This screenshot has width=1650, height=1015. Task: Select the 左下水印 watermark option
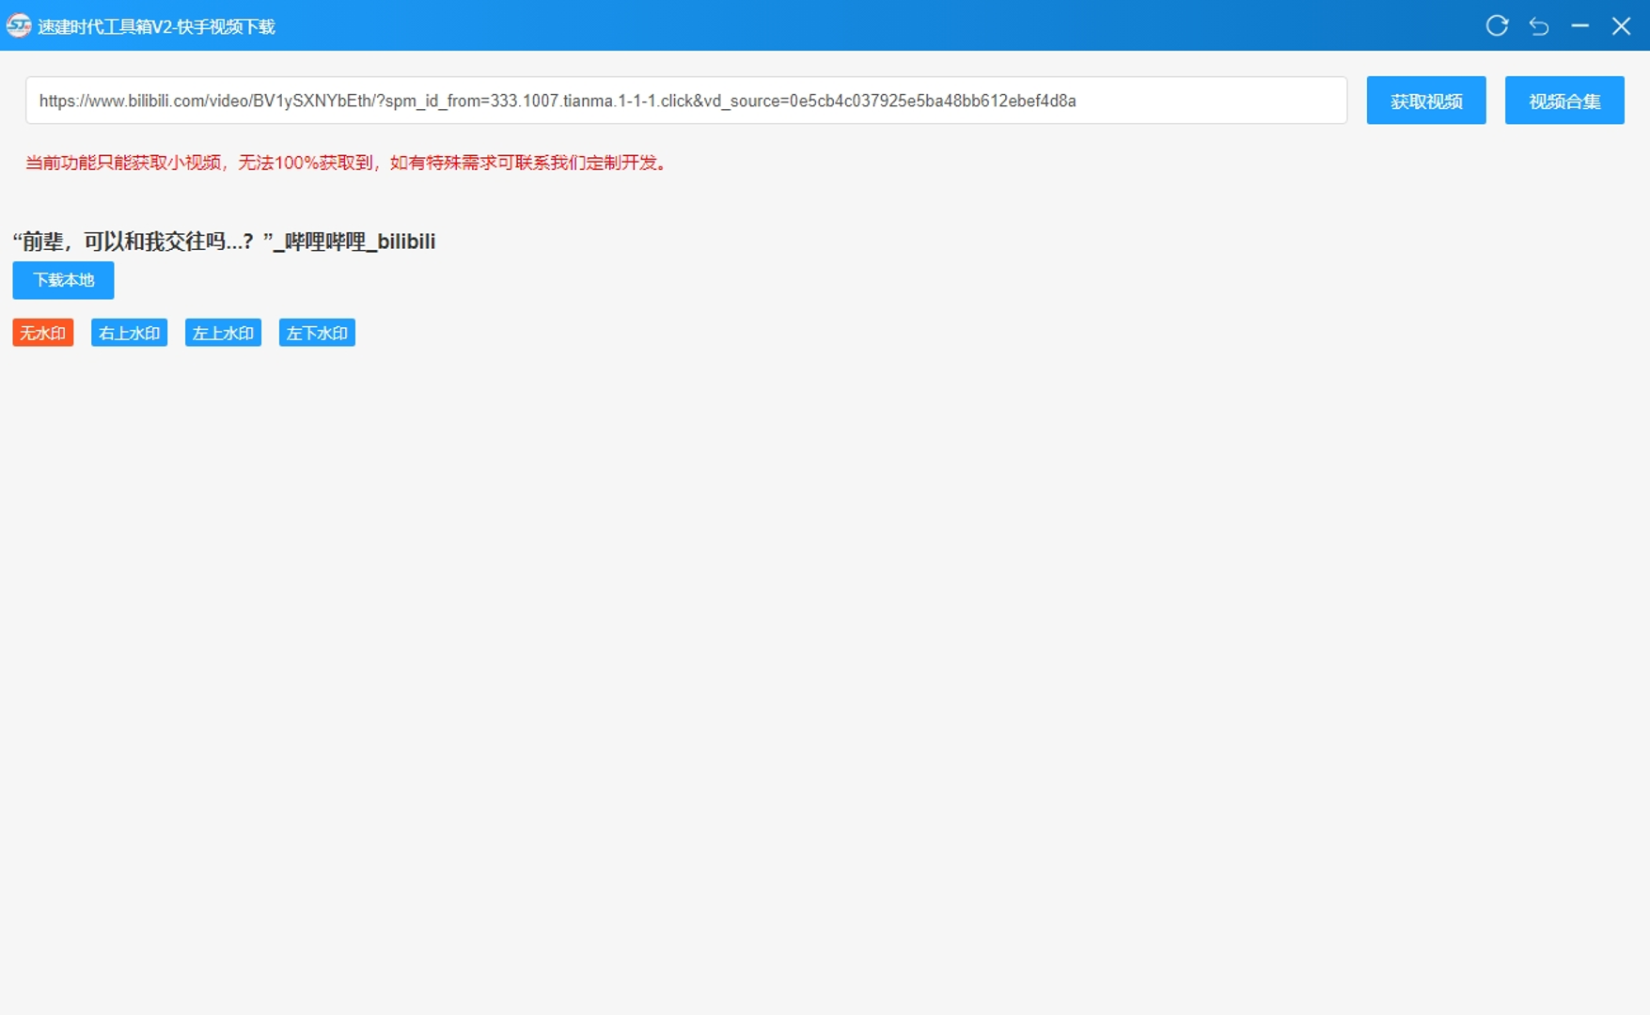click(317, 333)
